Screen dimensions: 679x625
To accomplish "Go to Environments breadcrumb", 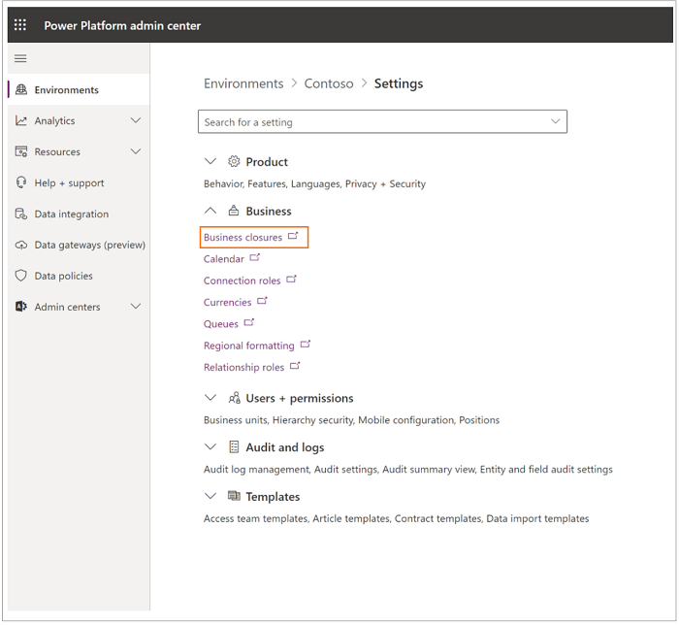I will (x=243, y=83).
